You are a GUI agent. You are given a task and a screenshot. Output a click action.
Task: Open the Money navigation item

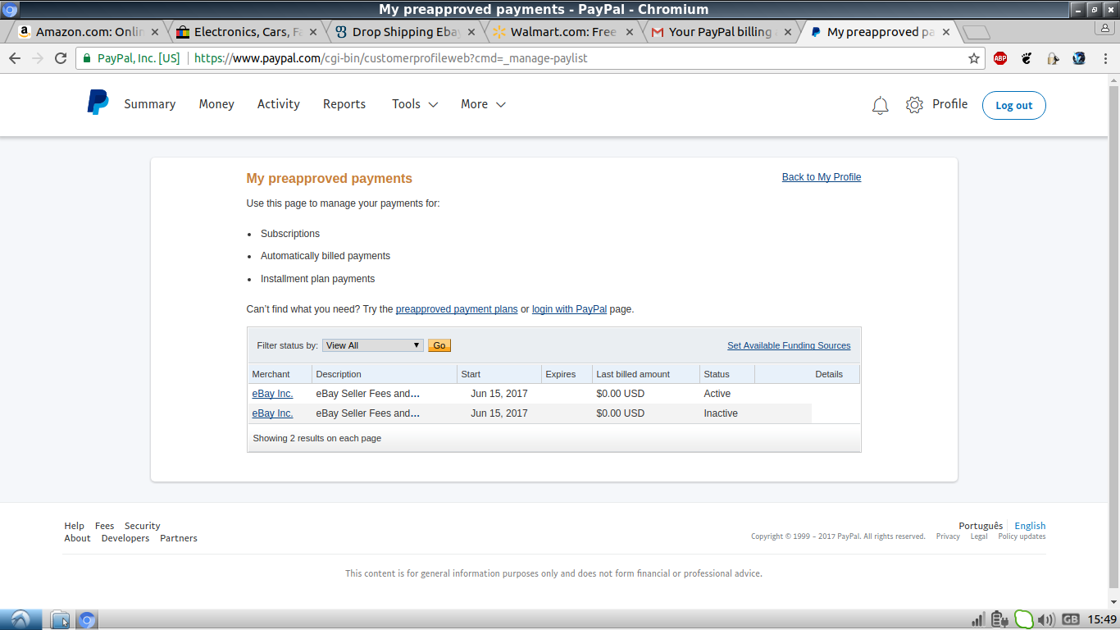click(x=216, y=104)
